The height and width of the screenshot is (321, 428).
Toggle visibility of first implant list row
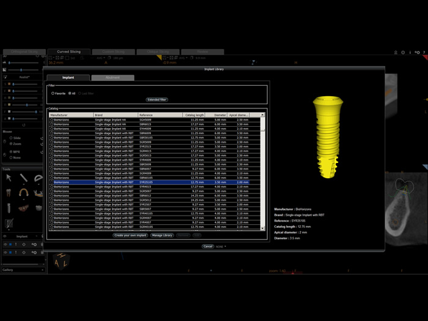5,244
